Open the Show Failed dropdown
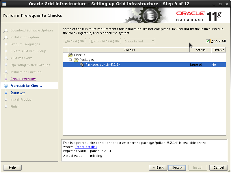The width and height of the screenshot is (231, 173). tap(139, 41)
